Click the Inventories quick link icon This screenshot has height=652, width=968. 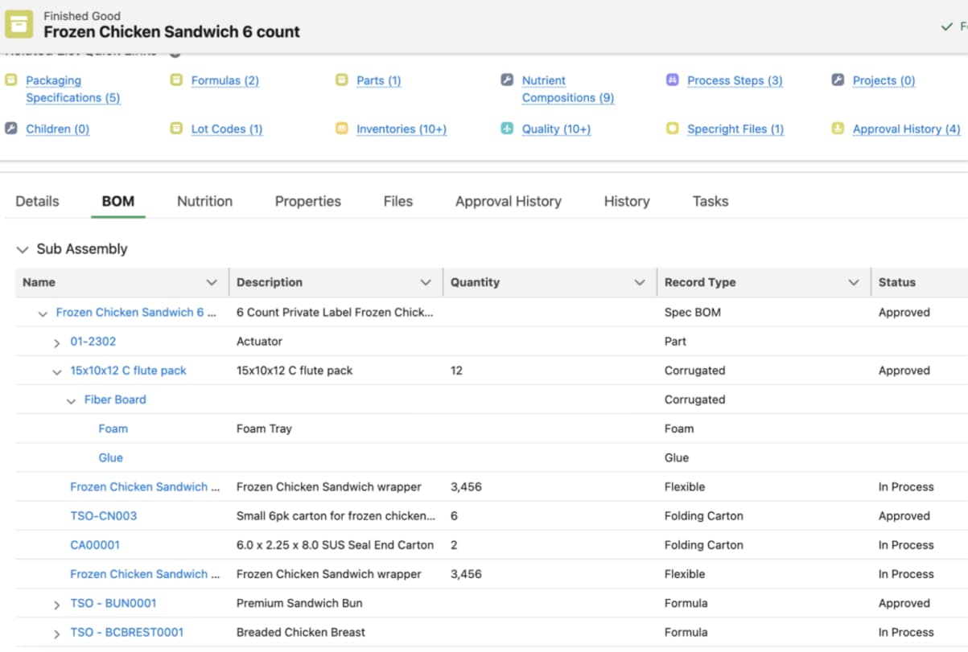(341, 129)
